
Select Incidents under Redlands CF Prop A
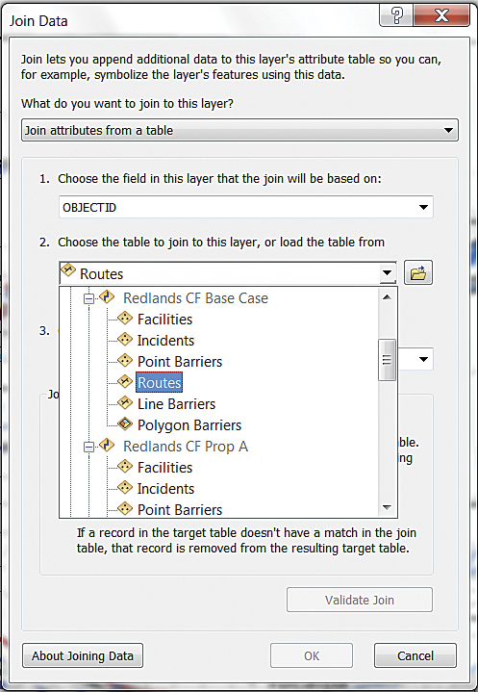pyautogui.click(x=165, y=489)
